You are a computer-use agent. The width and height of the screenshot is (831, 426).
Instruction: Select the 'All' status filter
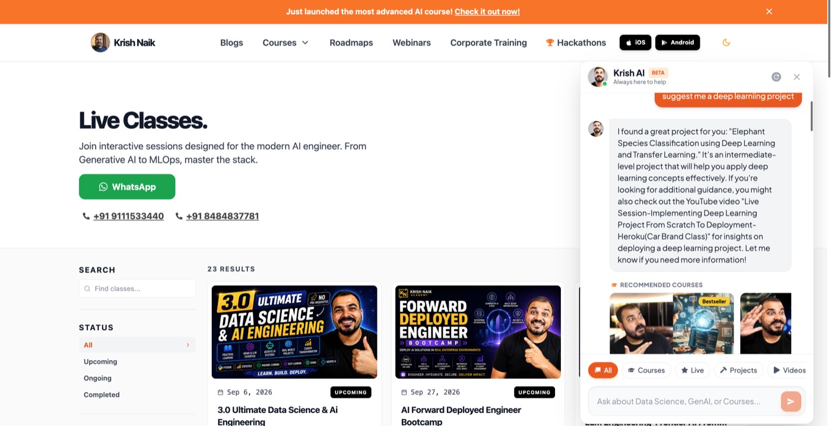pyautogui.click(x=137, y=345)
